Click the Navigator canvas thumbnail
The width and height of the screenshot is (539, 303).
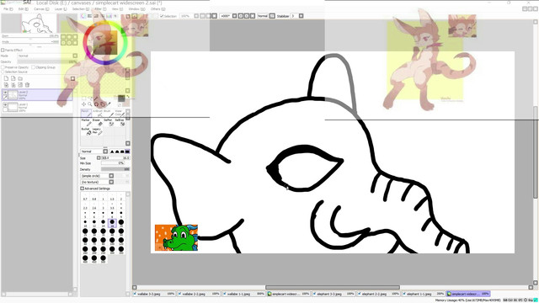39,24
